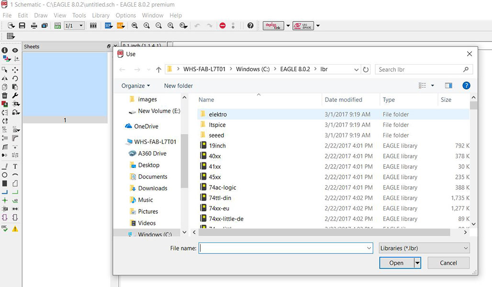
Task: Select the Move tool
Action: (x=15, y=70)
